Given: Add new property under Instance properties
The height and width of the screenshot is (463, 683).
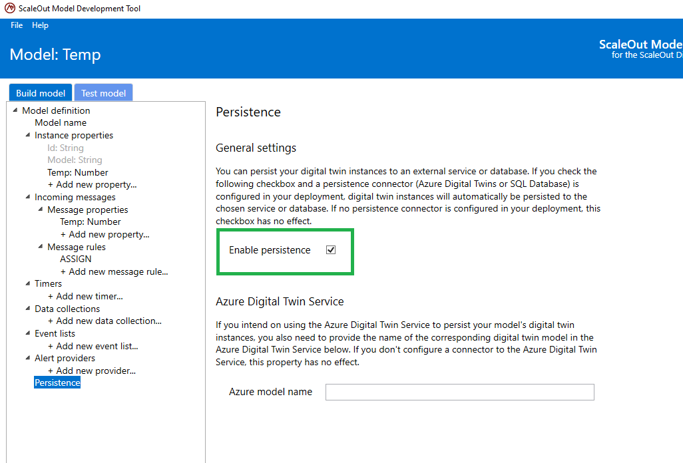Looking at the screenshot, I should pyautogui.click(x=92, y=184).
